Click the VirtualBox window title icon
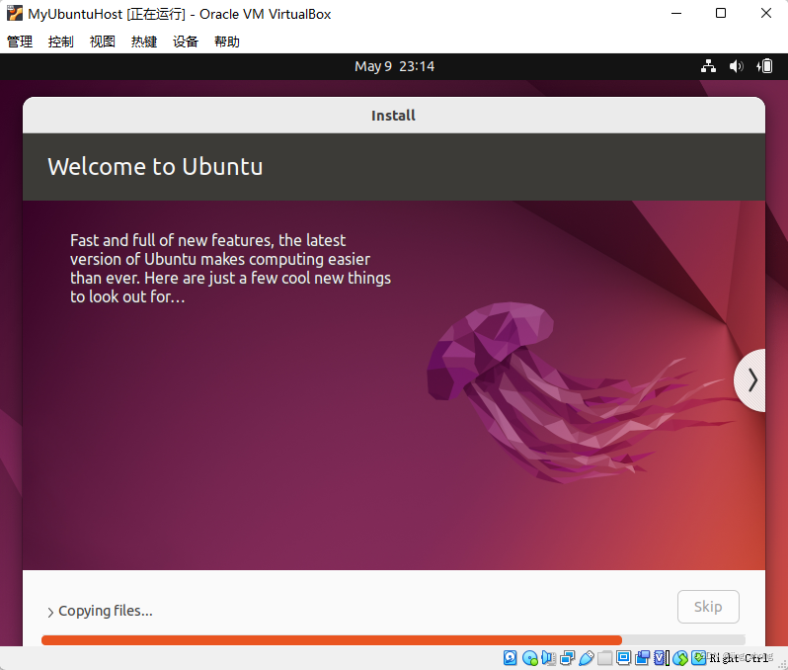 (x=15, y=13)
